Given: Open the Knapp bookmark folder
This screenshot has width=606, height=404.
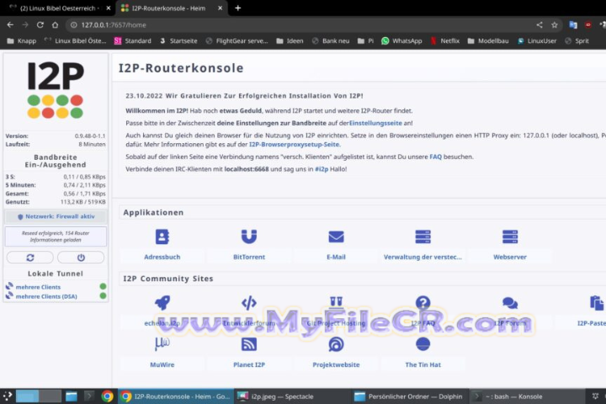Looking at the screenshot, I should tap(22, 40).
